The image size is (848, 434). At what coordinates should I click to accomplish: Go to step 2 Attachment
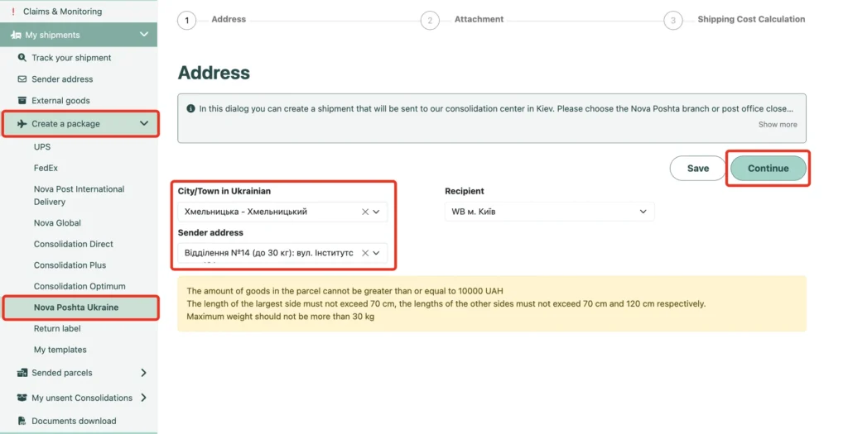tap(430, 21)
